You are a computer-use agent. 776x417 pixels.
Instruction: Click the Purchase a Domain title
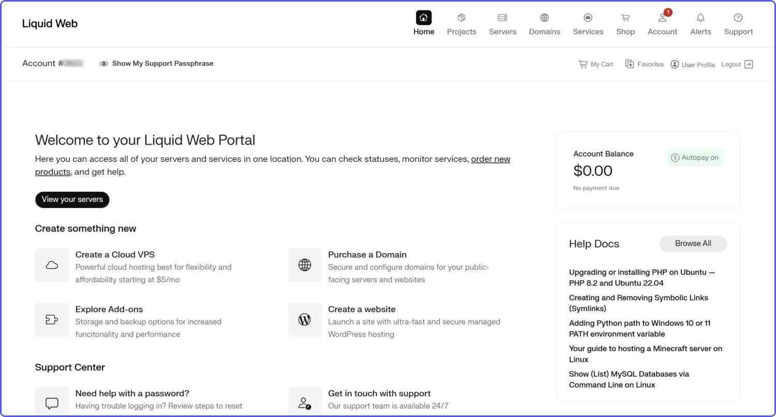tap(367, 254)
